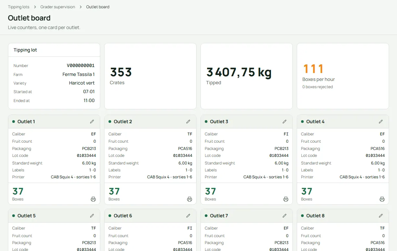
Task: Click Outlet 4 printer CAB Squix 4
Action: point(362,177)
